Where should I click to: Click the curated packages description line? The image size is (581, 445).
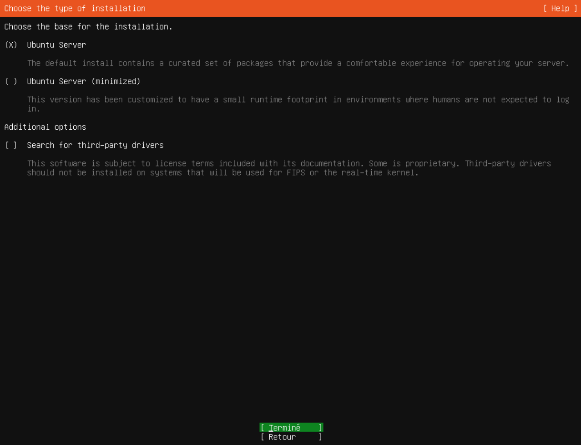pyautogui.click(x=227, y=63)
